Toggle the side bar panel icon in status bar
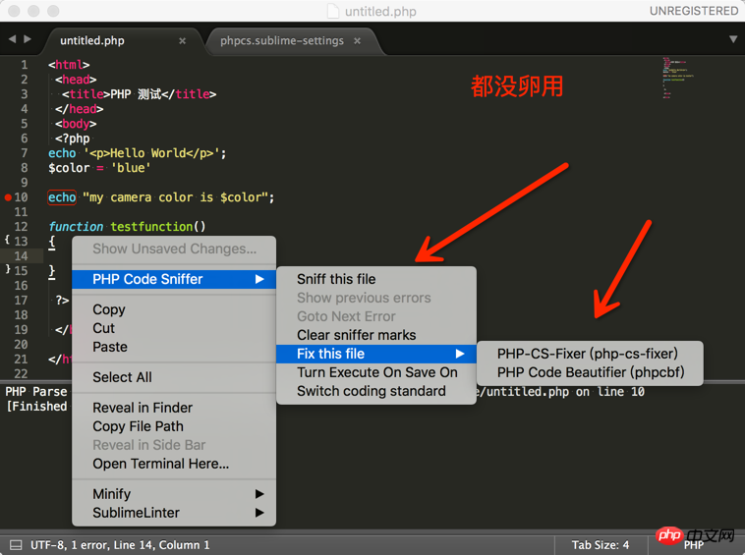This screenshot has height=555, width=745. [16, 545]
